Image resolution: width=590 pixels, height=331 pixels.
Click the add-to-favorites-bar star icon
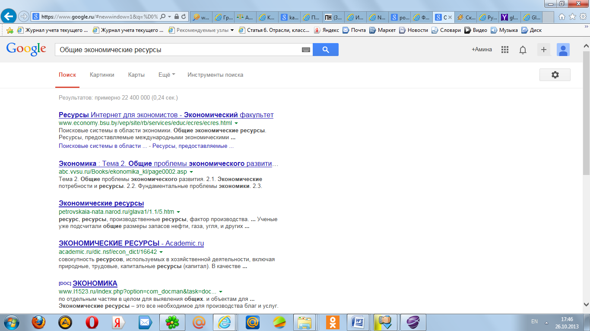click(10, 30)
